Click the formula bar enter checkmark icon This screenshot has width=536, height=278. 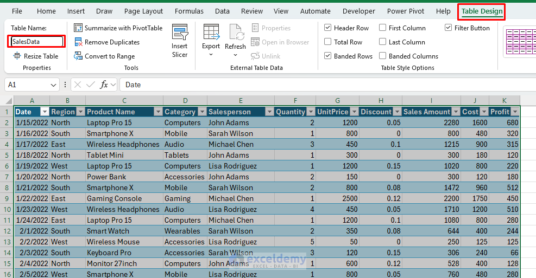pos(91,85)
